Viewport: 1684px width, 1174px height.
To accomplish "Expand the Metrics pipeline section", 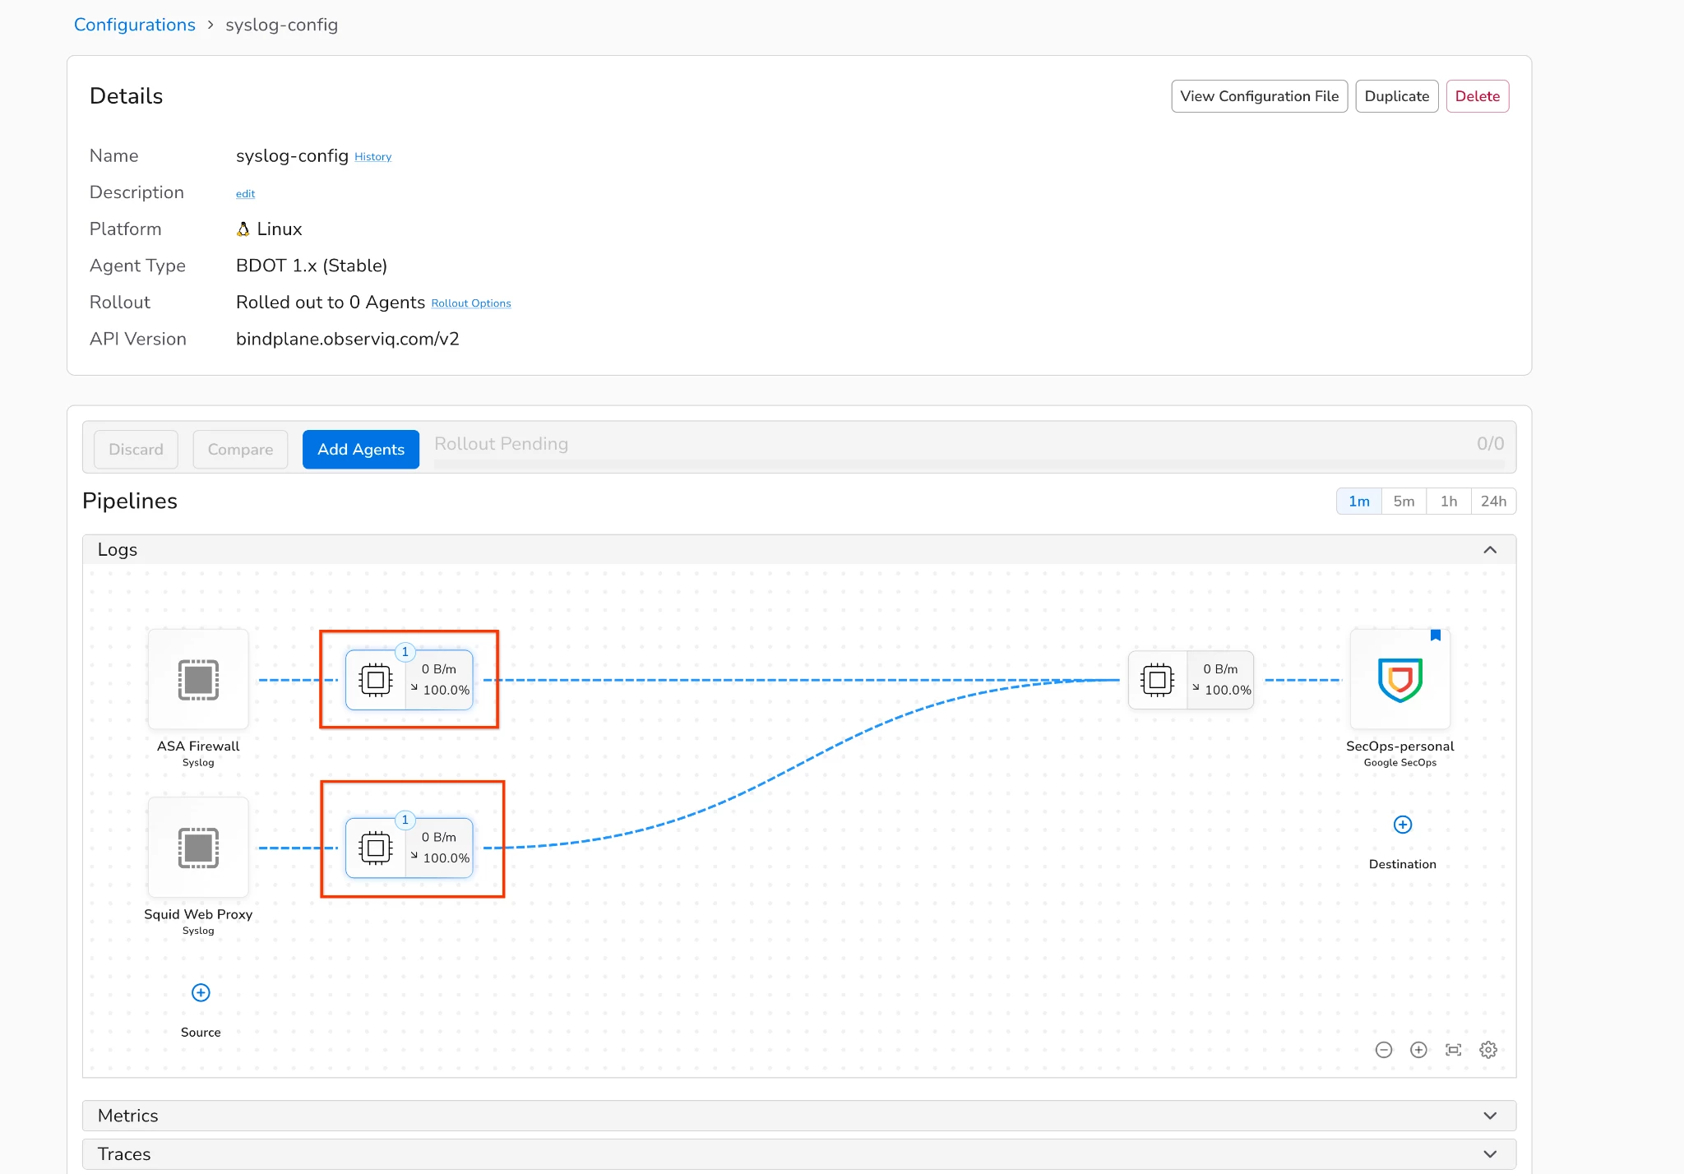I will 1489,1116.
